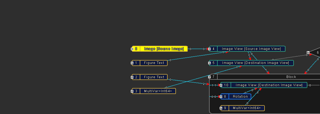Click input port 2 label on the Block's left edge
The height and width of the screenshot is (114, 320).
pyautogui.click(x=204, y=84)
